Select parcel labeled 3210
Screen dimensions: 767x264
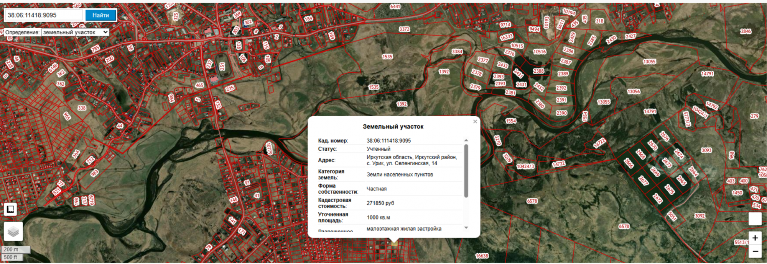tap(497, 140)
